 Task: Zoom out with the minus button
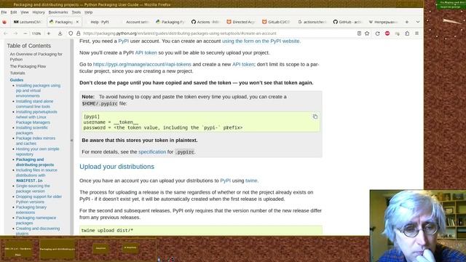tap(25, 33)
